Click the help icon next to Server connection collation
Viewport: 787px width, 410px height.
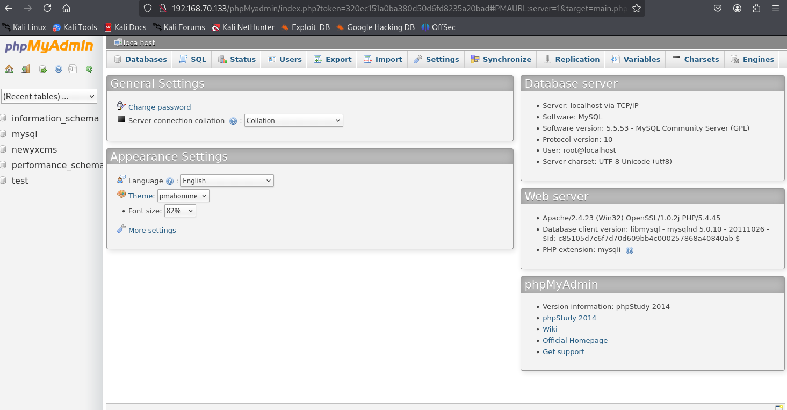click(x=233, y=121)
